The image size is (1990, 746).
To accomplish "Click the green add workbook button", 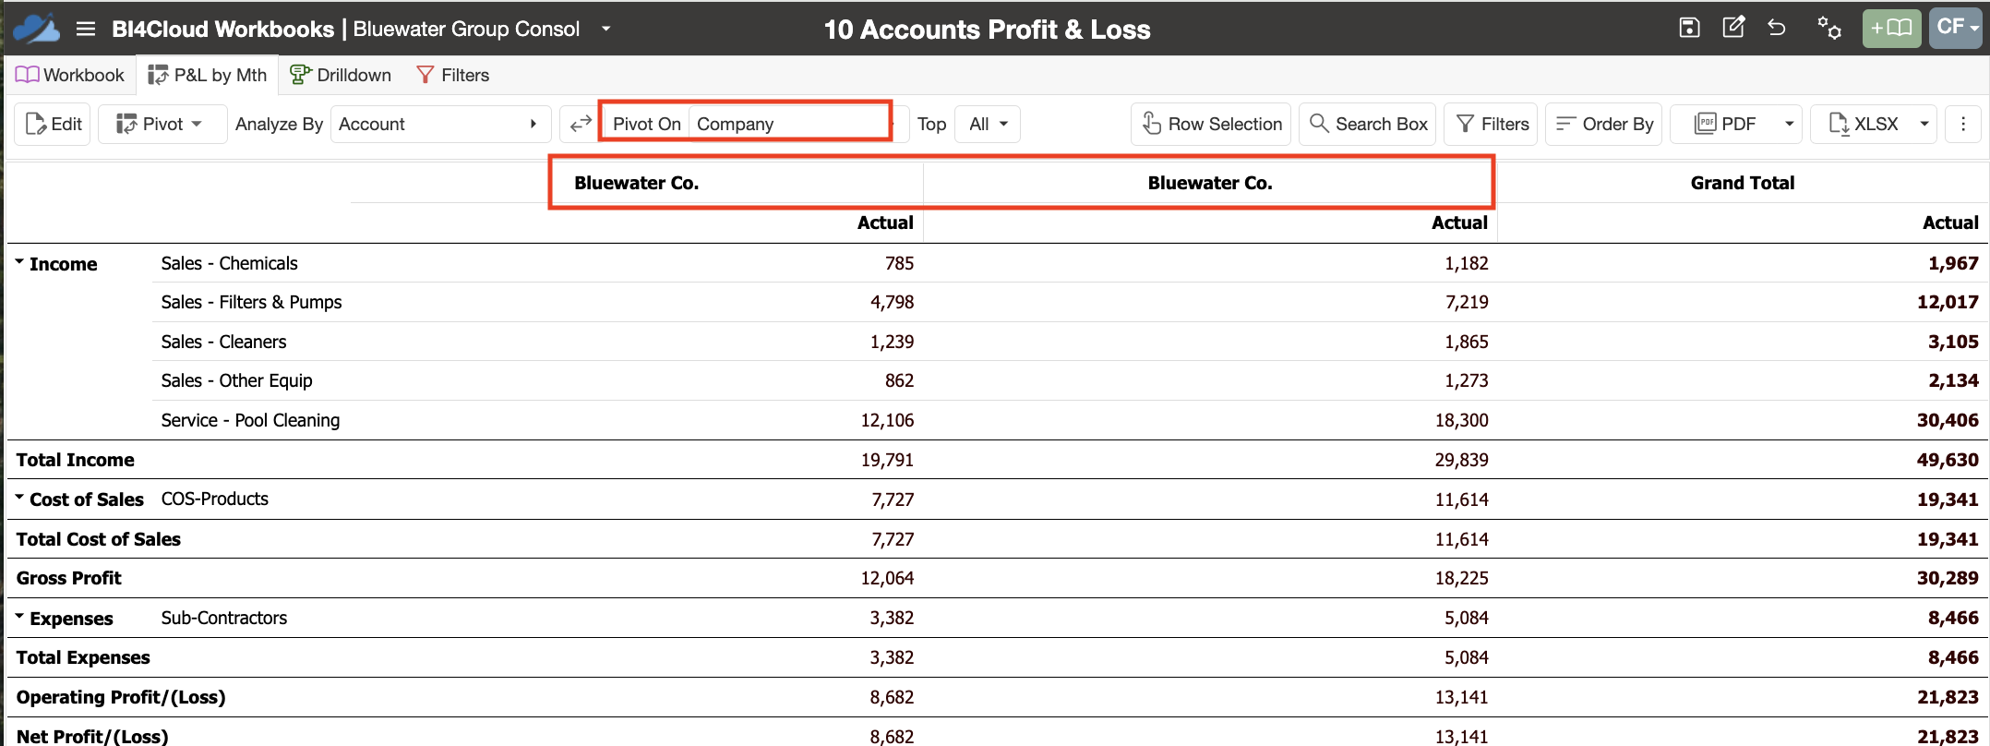I will (x=1891, y=29).
